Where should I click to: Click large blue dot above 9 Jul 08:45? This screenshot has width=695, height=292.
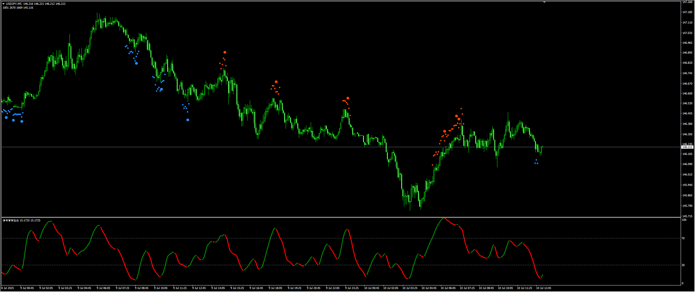pos(136,63)
